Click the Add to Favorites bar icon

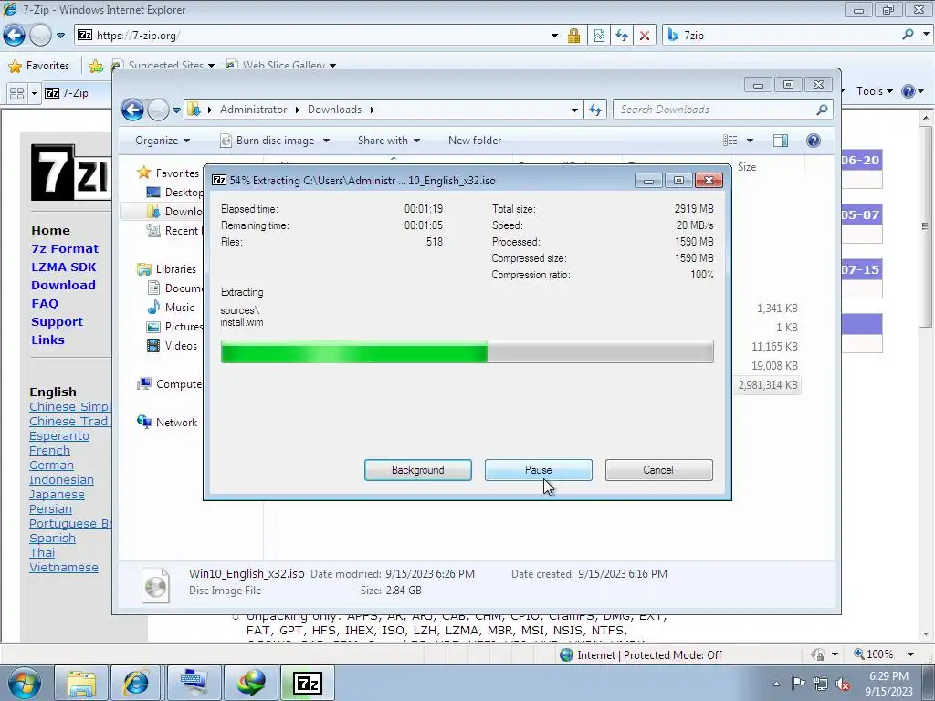coord(95,66)
